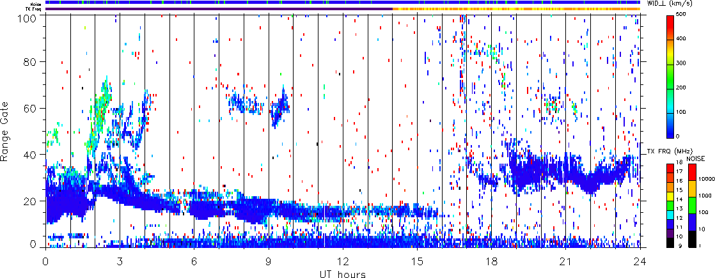This screenshot has width=715, height=278.
Task: Click the orange section of TX Freq strip
Action: (517, 9)
